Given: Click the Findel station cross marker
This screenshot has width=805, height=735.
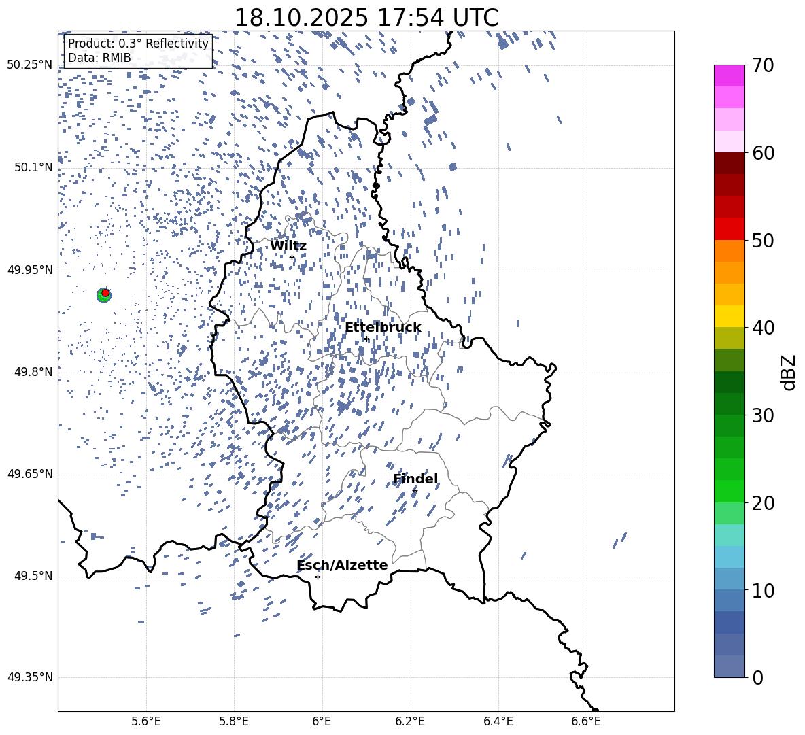Looking at the screenshot, I should [x=415, y=491].
